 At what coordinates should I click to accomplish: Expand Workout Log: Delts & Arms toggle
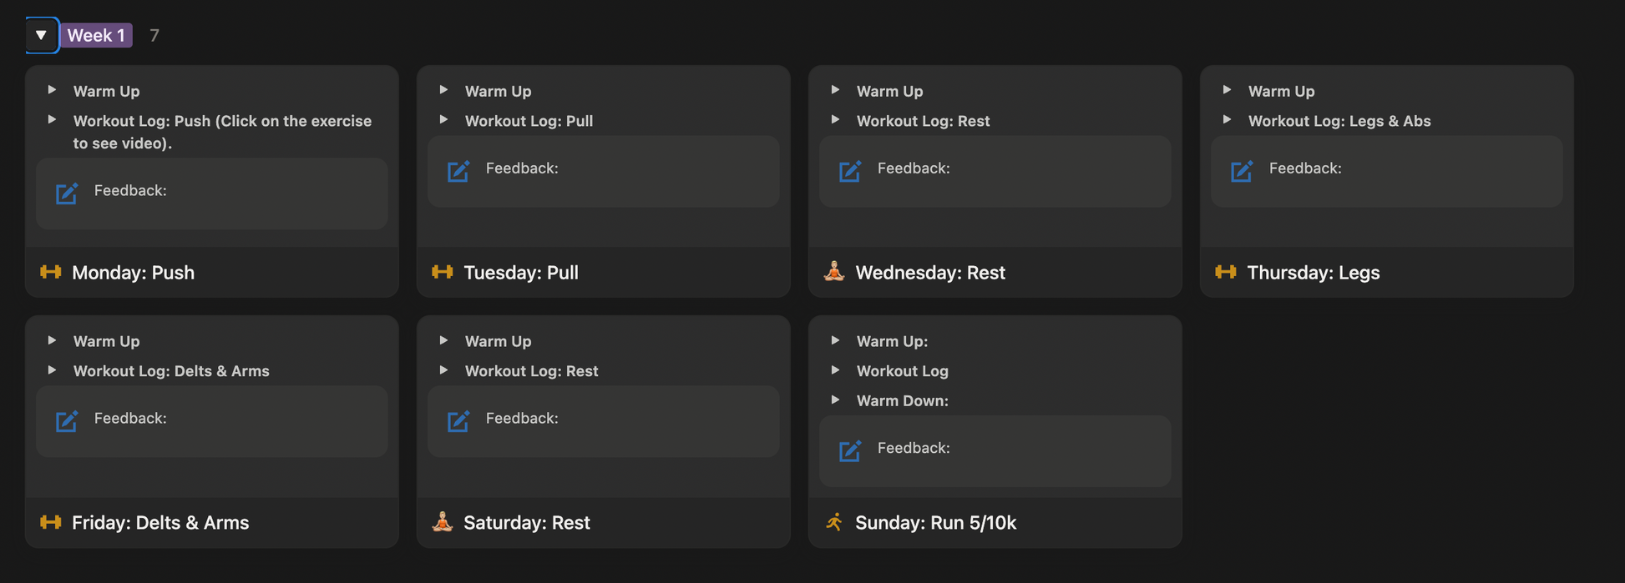point(52,370)
